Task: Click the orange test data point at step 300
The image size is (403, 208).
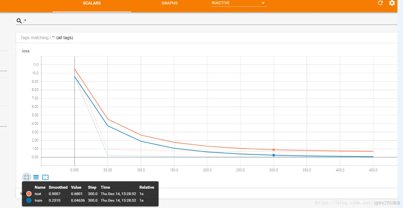Action: (273, 150)
